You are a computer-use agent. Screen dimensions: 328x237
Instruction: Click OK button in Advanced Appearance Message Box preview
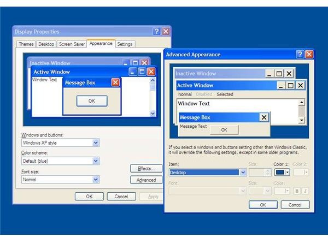pos(224,130)
